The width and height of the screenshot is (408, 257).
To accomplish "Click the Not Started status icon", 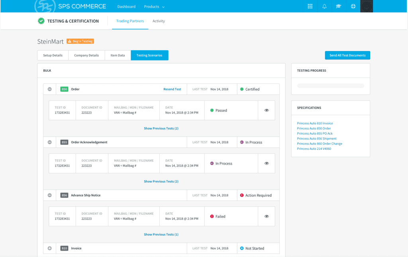I will click(242, 248).
